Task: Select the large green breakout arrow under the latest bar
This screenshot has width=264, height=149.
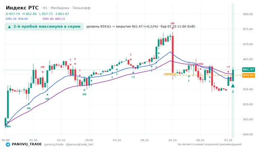Action: tap(233, 86)
